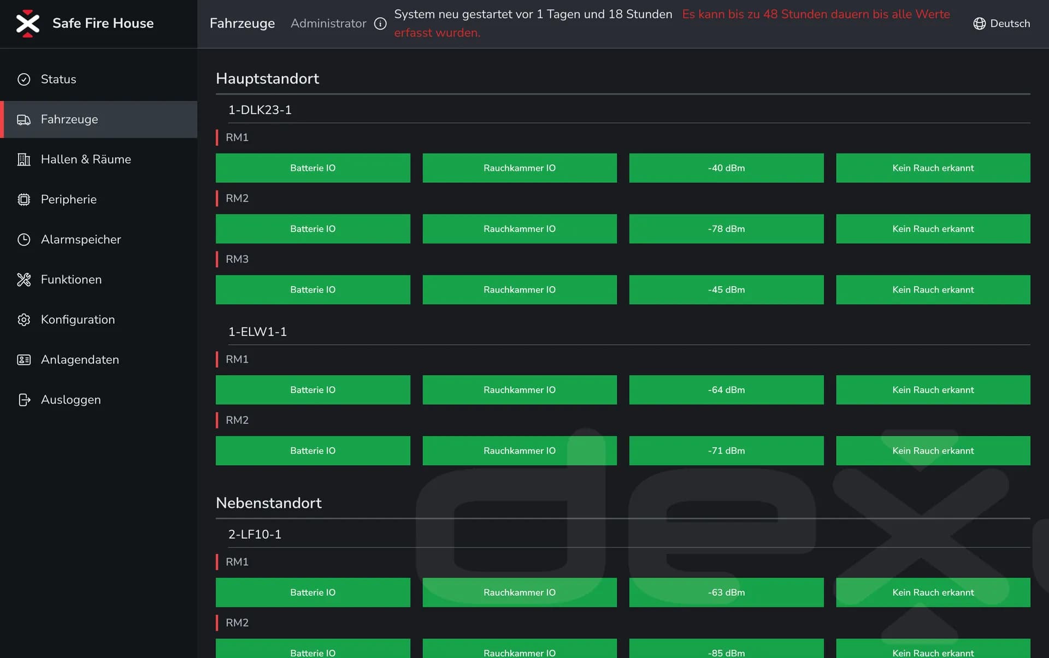Collapse the 1-ELW1-1 vehicle section
Screen dimensions: 1049x658
click(x=257, y=331)
